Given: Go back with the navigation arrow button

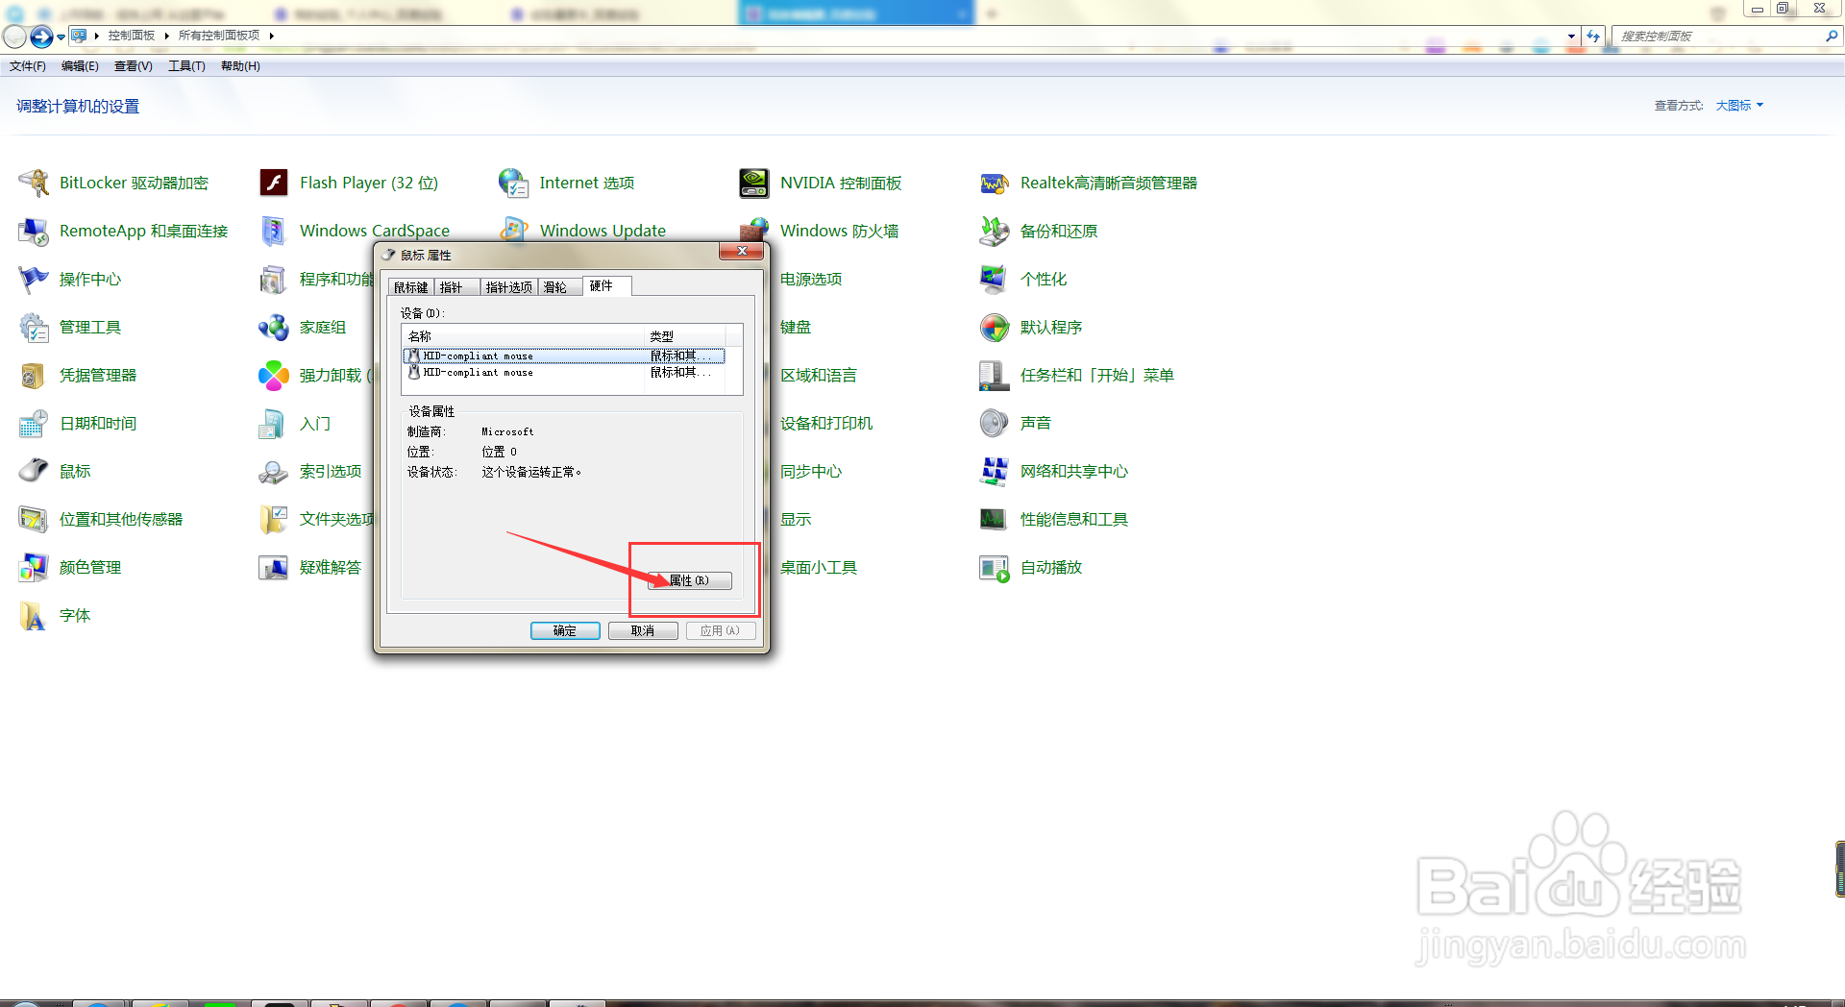Looking at the screenshot, I should pos(15,37).
